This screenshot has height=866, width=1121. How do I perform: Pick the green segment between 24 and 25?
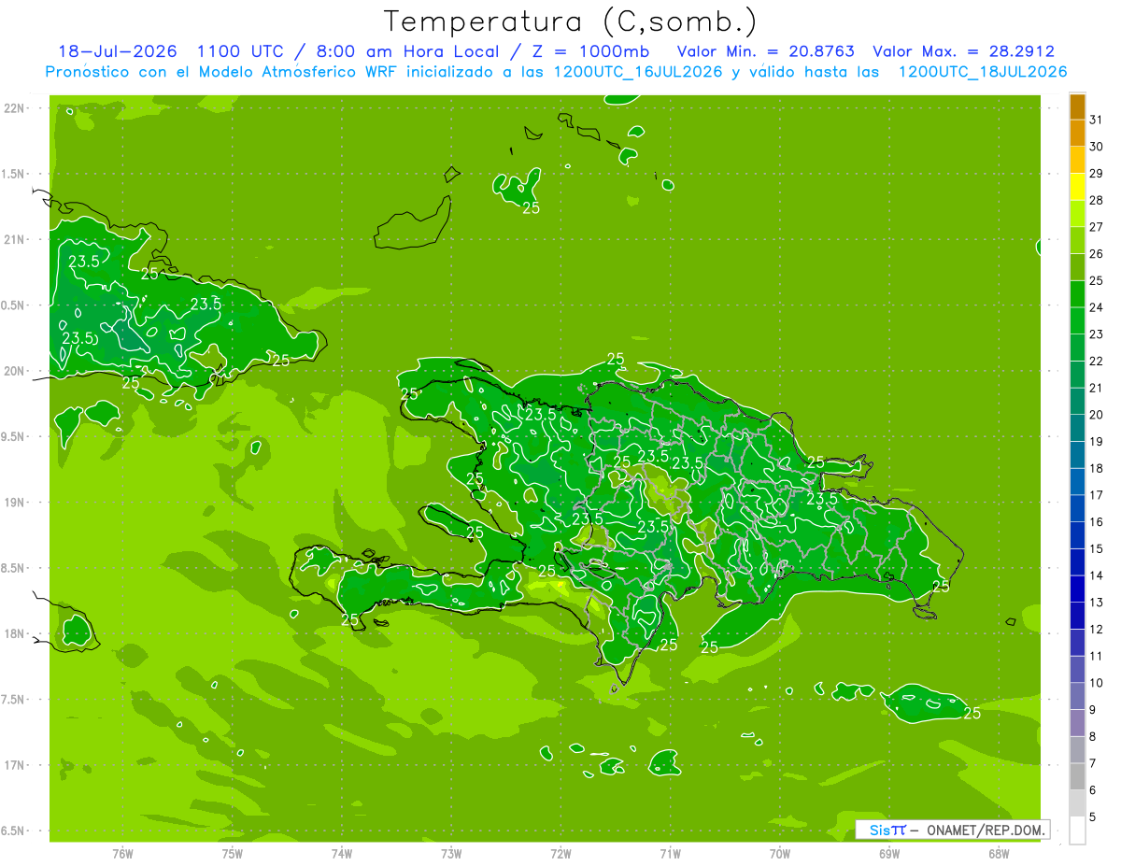1077,294
